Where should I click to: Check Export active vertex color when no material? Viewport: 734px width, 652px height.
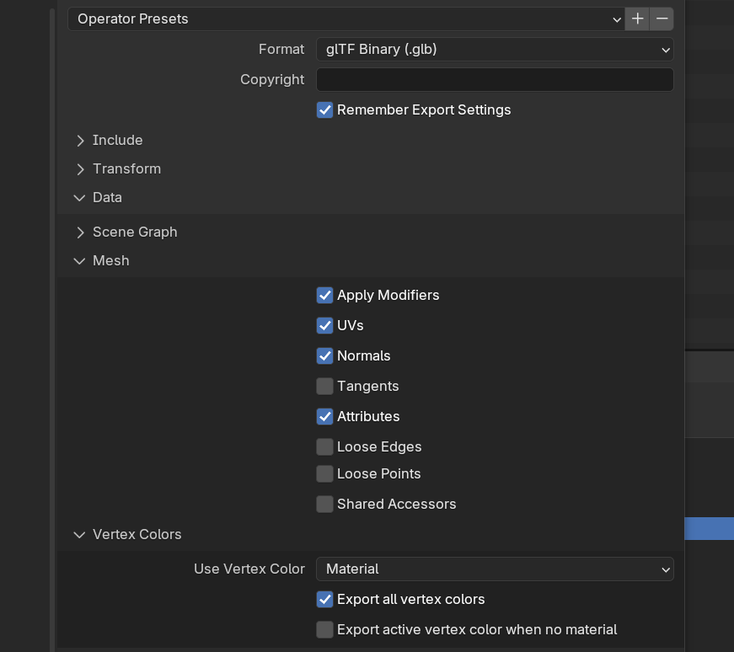[x=324, y=630]
